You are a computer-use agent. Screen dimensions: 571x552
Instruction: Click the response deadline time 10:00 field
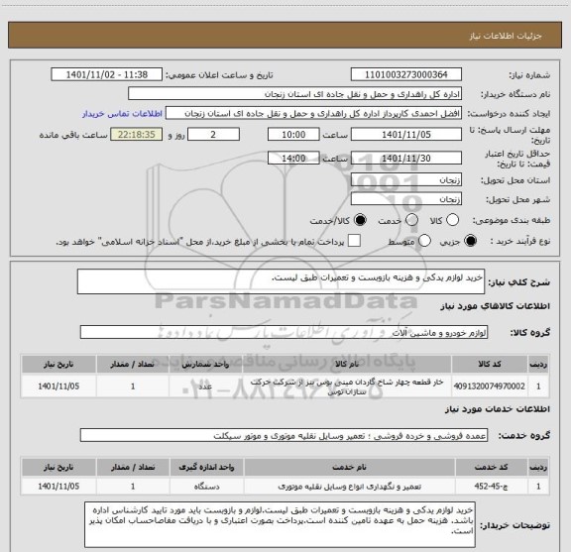click(x=293, y=135)
